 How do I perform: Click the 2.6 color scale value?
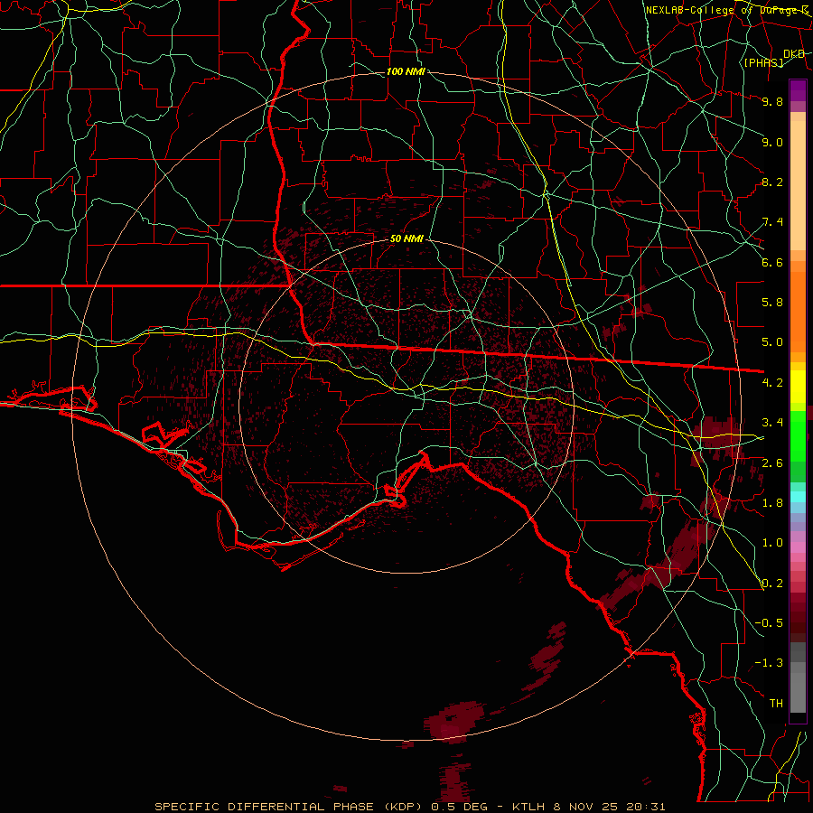click(772, 463)
